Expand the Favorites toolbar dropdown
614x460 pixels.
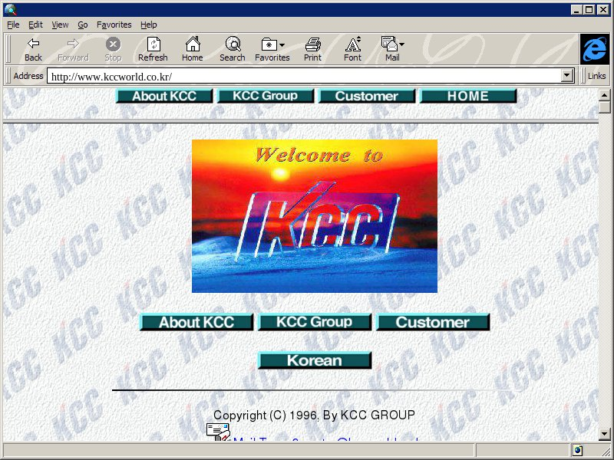(x=282, y=44)
